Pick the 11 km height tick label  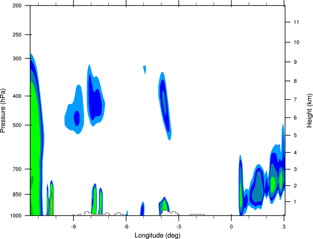pos(296,22)
